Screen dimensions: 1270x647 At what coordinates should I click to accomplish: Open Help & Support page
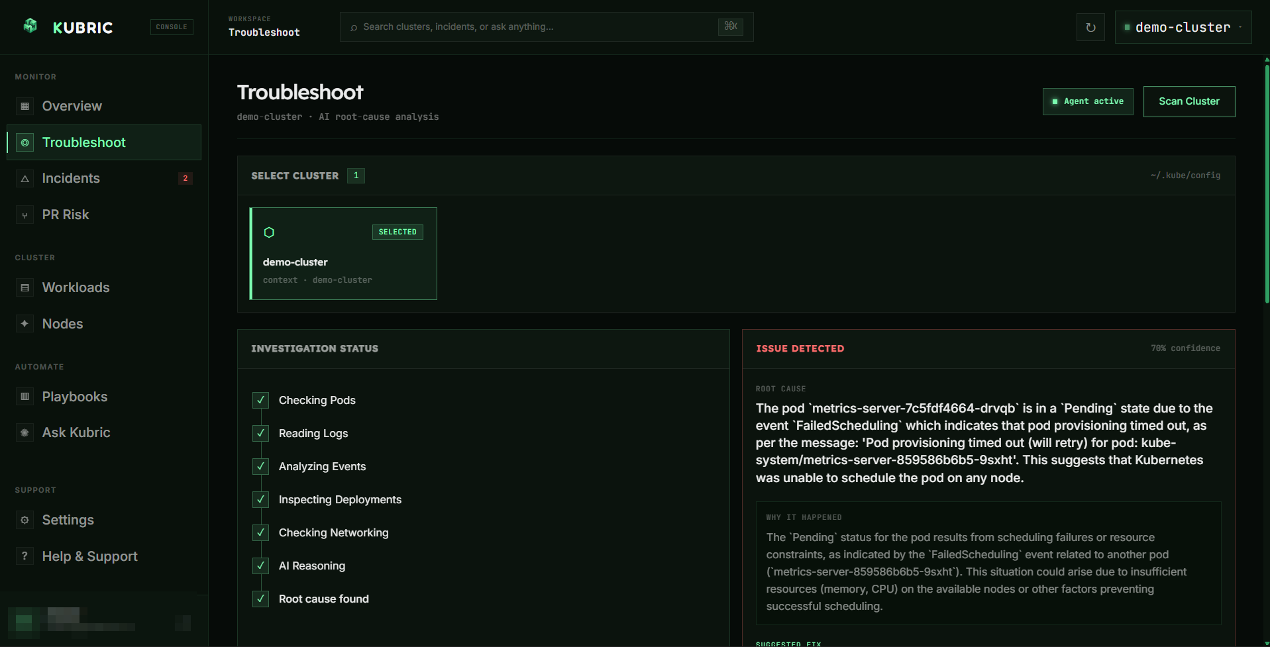point(104,556)
